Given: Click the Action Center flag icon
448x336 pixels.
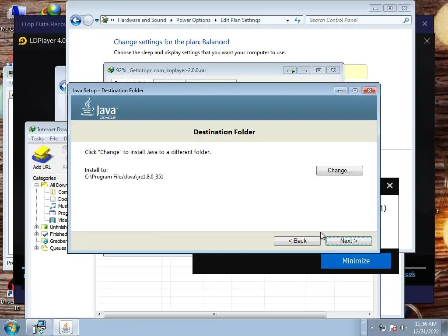Looking at the screenshot, I should click(x=393, y=328).
